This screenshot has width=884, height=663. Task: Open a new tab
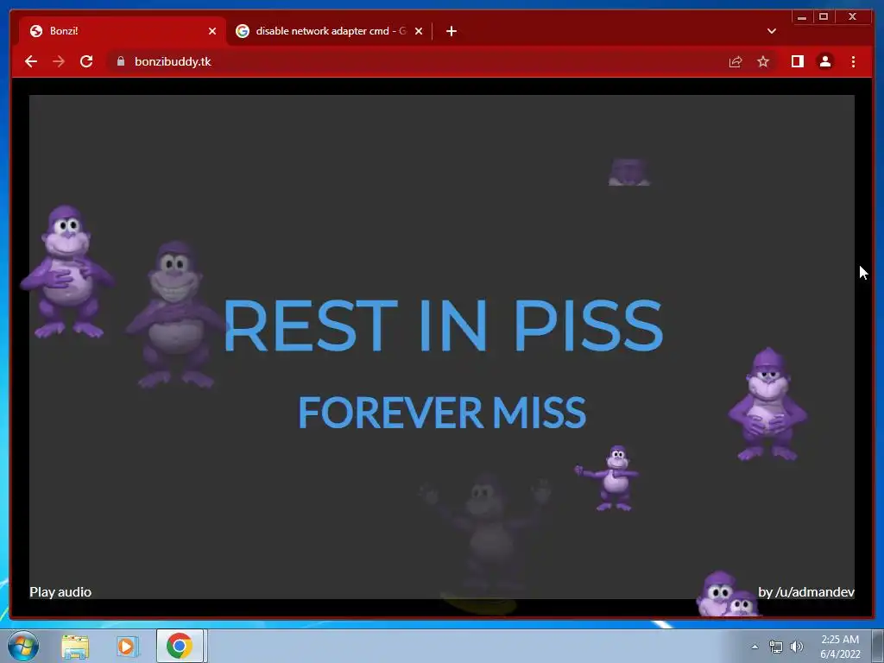pyautogui.click(x=451, y=31)
